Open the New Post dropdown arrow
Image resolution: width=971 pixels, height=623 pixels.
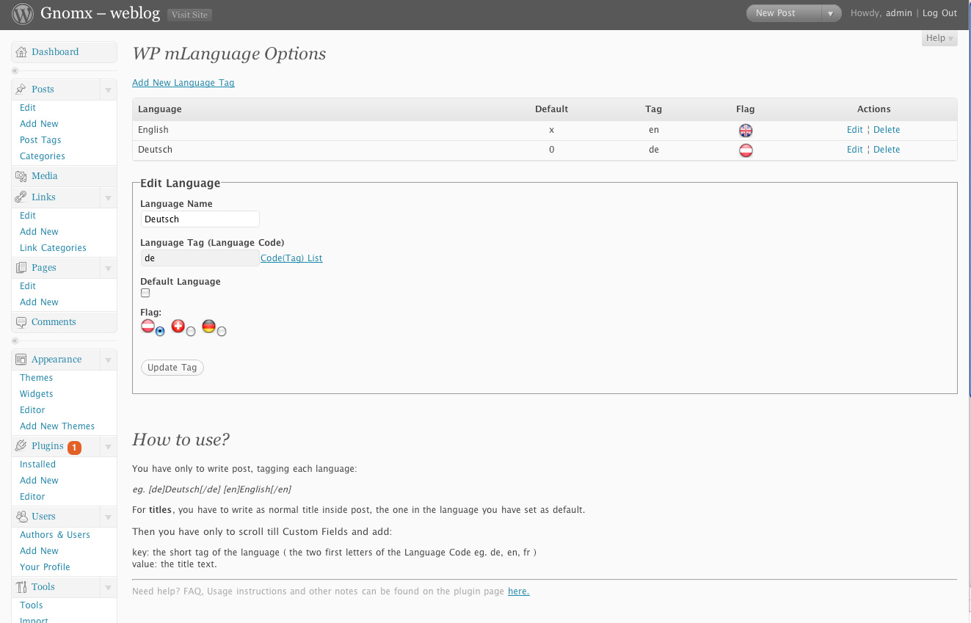[x=831, y=13]
